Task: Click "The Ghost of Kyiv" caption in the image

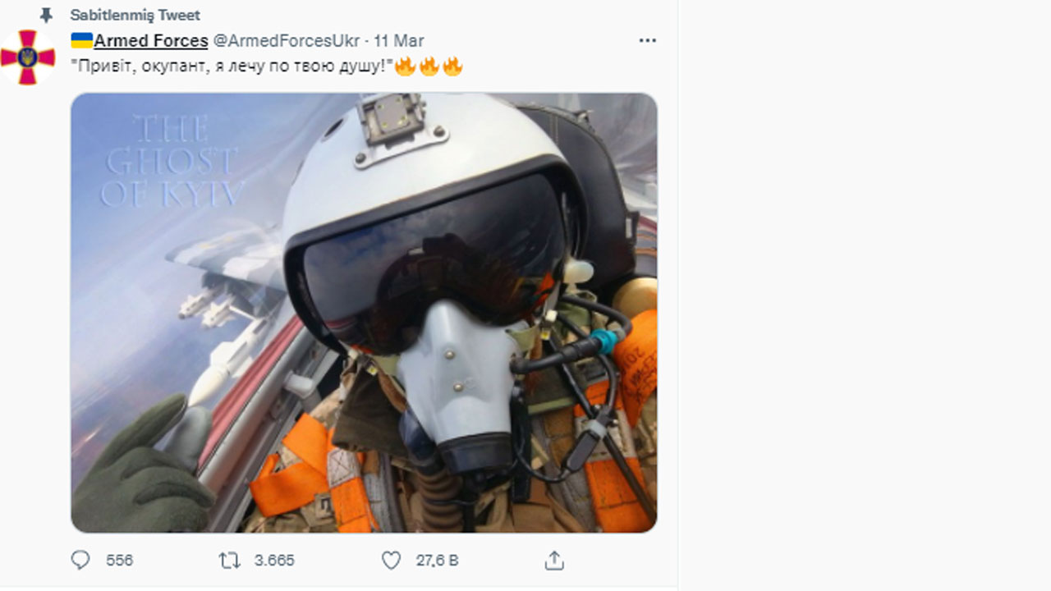Action: [x=173, y=162]
